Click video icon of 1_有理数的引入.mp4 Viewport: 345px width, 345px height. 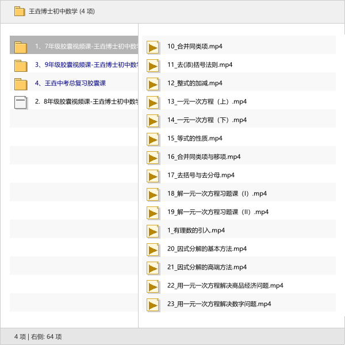click(x=153, y=231)
